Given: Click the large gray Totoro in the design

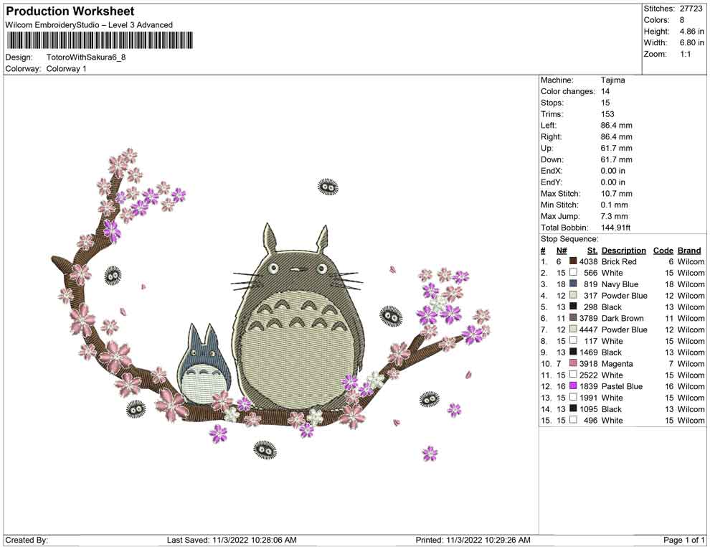Looking at the screenshot, I should (298, 317).
